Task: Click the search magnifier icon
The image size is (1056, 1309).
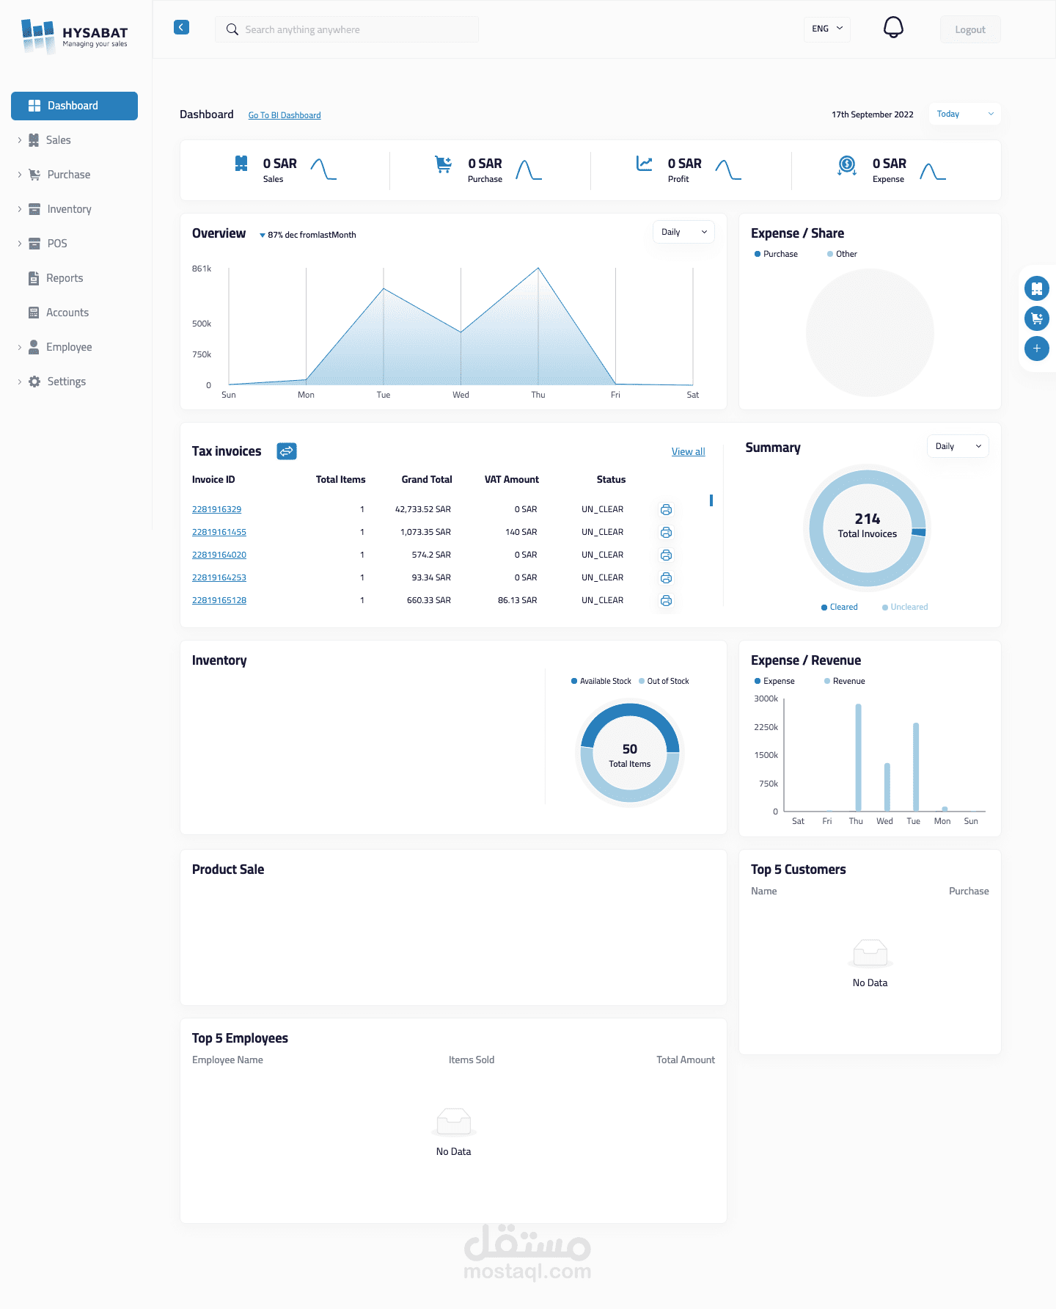Action: (x=232, y=29)
